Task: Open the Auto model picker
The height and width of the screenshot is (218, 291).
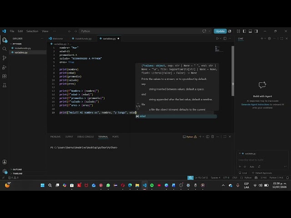Action: [x=252, y=167]
